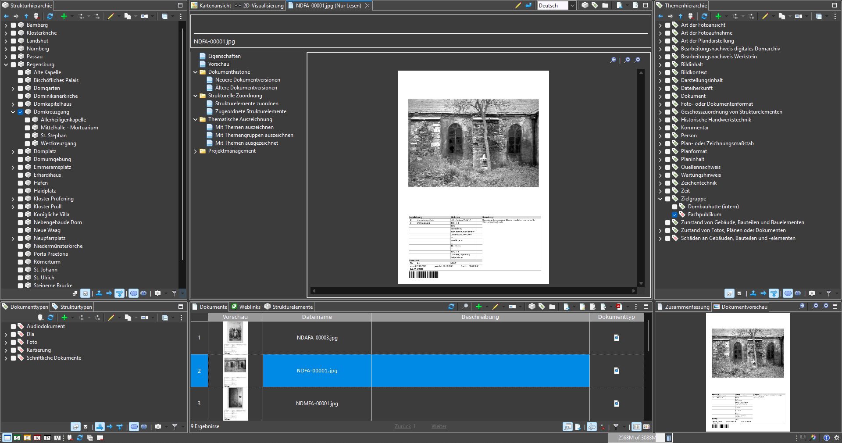Click the red PDF export icon
Viewport: 842px width, 443px height.
click(619, 307)
